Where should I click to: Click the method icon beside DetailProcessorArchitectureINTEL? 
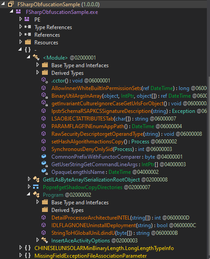point(44,217)
